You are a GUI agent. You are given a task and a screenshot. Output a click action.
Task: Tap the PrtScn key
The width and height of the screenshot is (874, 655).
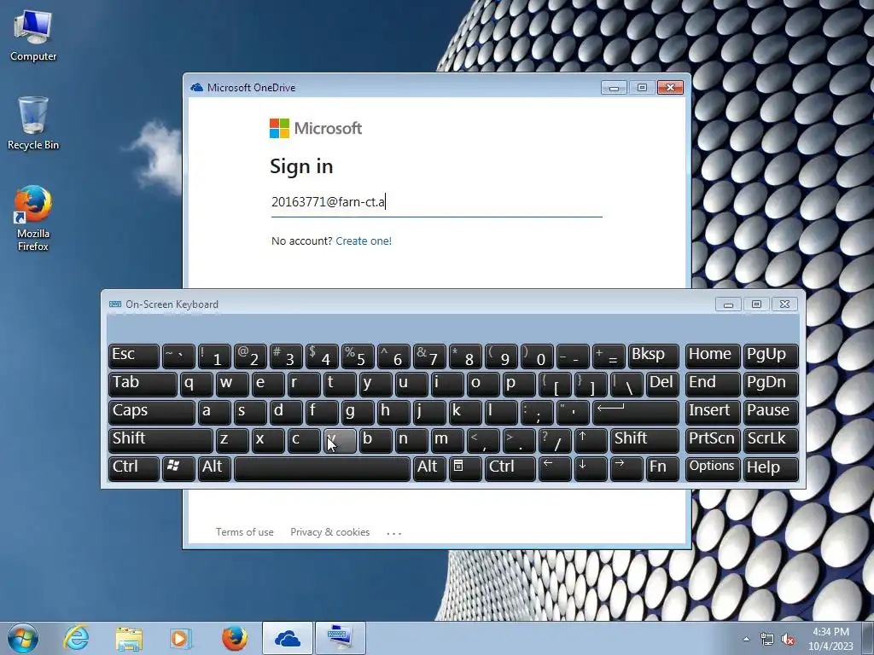[x=713, y=440]
